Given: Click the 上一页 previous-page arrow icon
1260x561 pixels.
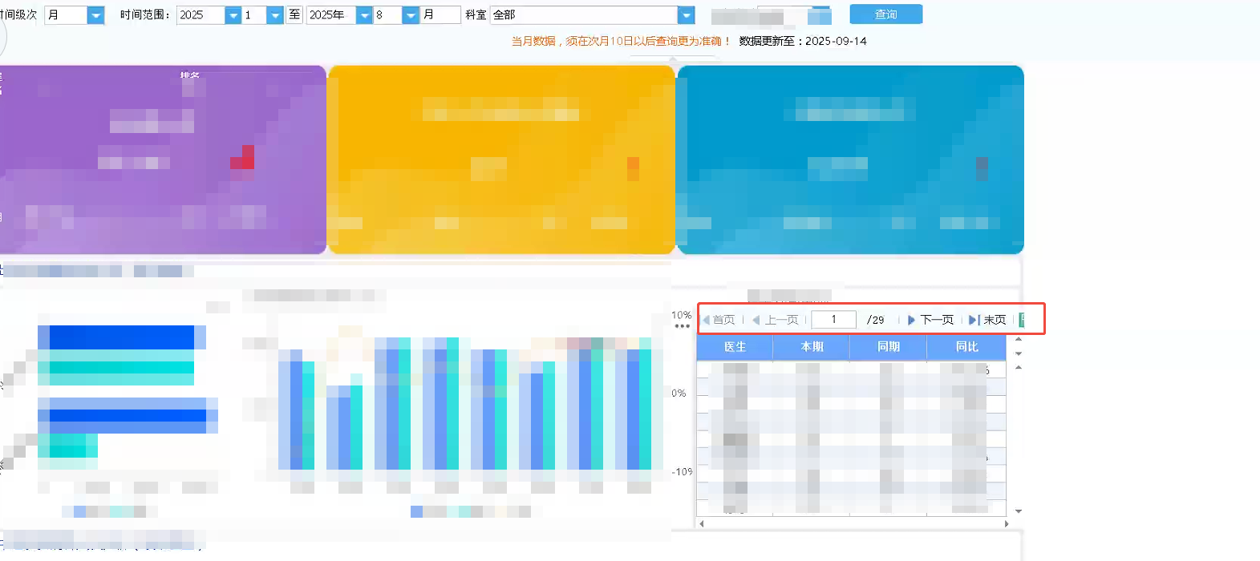Looking at the screenshot, I should (756, 320).
